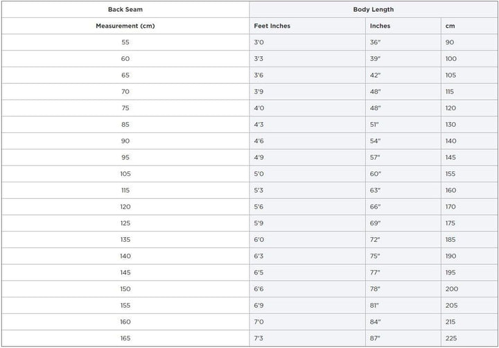Select back seam measurement 160
Viewport: 499px width, 348px height.
125,322
